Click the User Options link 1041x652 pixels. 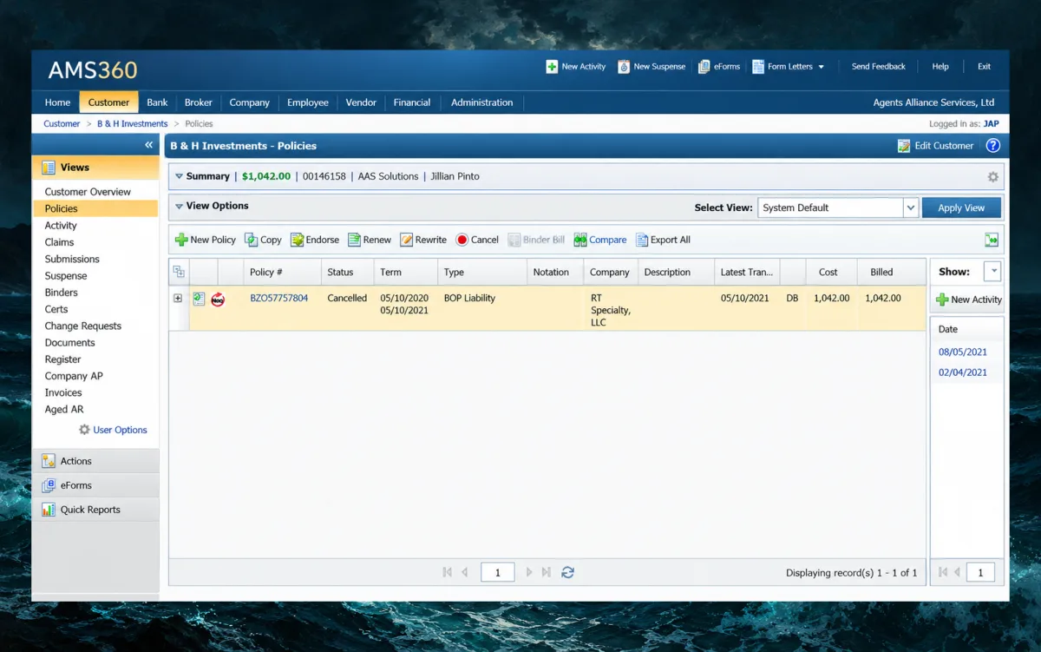(x=121, y=430)
